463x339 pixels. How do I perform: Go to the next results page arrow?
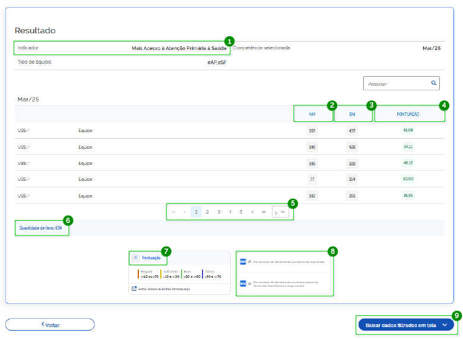point(252,212)
